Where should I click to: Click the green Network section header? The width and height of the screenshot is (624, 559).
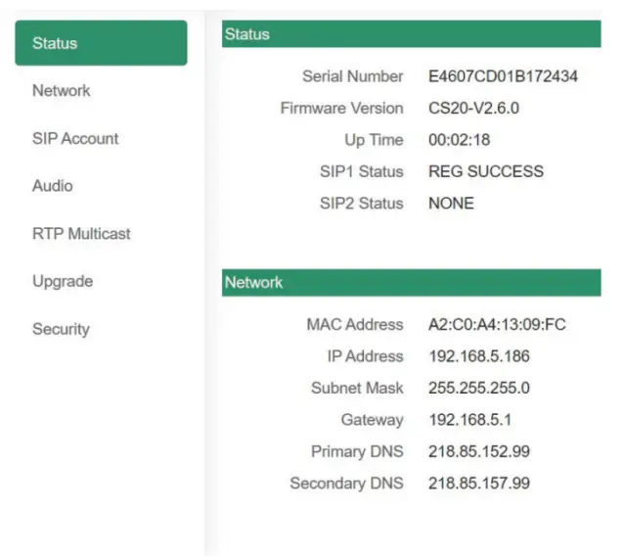coord(411,283)
